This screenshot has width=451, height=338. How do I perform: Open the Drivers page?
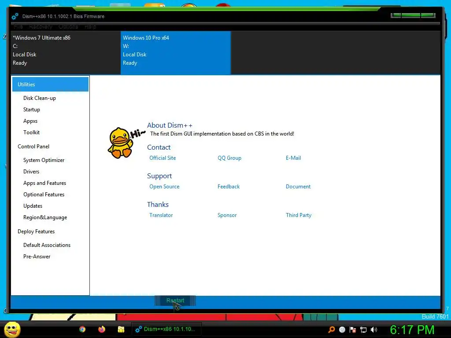coord(31,172)
